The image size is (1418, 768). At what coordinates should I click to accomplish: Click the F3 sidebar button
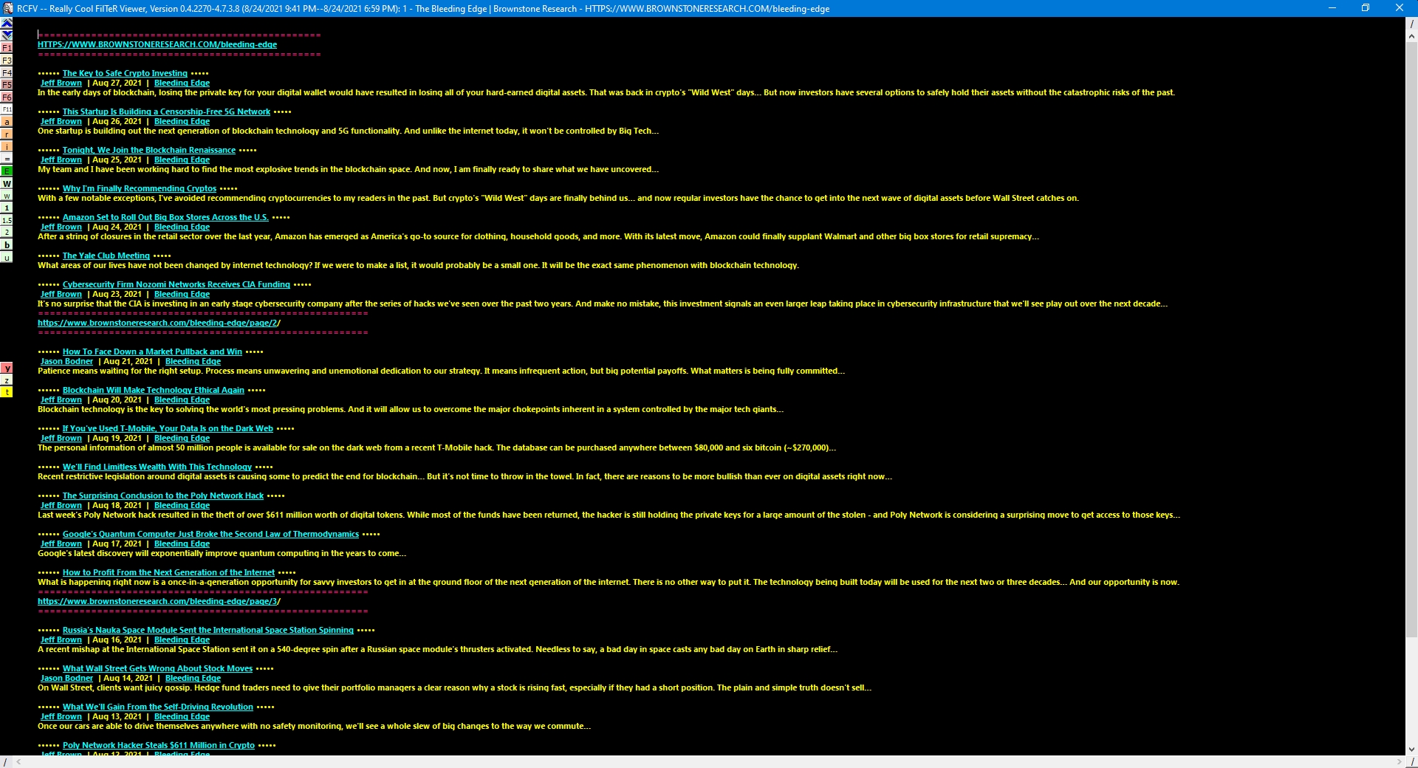7,61
